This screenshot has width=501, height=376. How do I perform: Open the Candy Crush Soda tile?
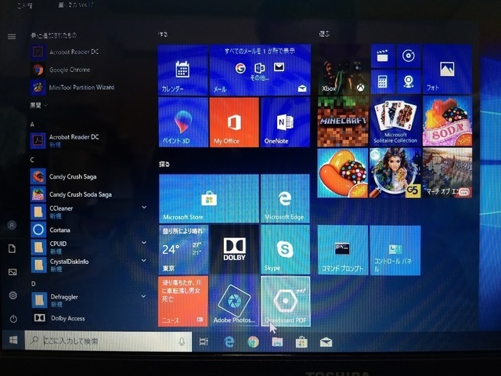(447, 121)
